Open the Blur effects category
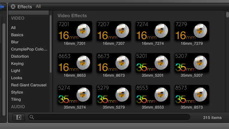The image size is (229, 129). (x=15, y=42)
